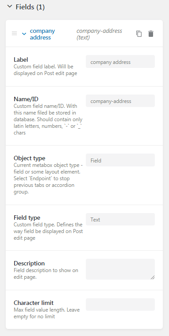Screen dimensions: 169x336
Task: Click inside the Description textarea
Action: pos(120,269)
